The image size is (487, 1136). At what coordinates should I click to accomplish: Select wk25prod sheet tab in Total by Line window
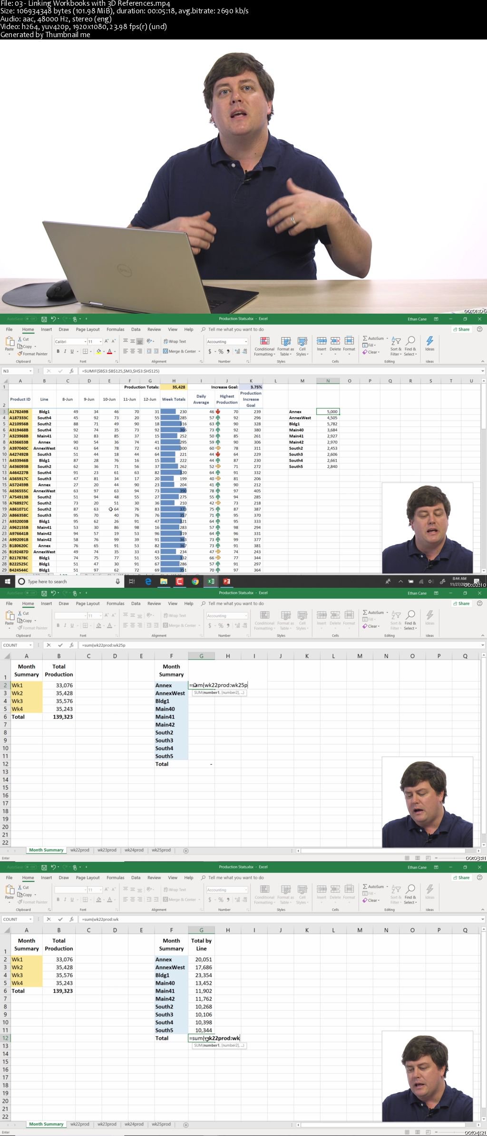coord(161,1124)
